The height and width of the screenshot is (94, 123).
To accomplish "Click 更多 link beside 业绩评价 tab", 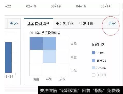I will point(112,23).
